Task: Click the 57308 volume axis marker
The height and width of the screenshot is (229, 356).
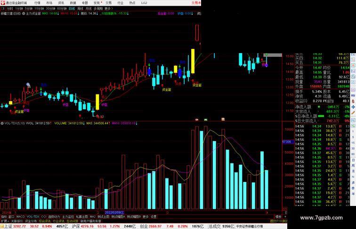Action: click(x=288, y=142)
